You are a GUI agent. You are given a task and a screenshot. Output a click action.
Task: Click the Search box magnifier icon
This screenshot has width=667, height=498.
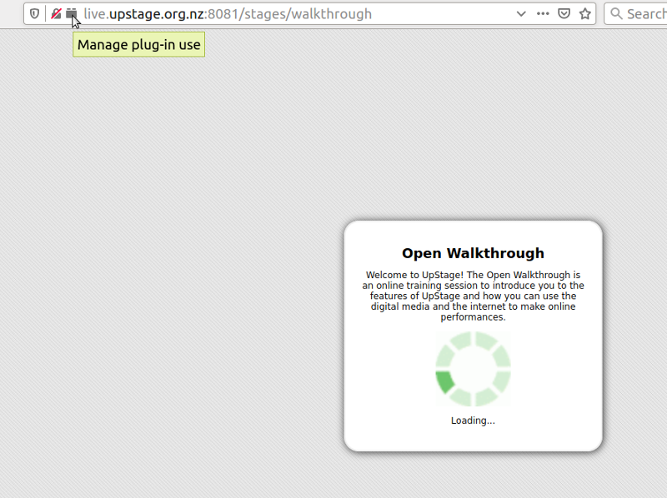616,14
